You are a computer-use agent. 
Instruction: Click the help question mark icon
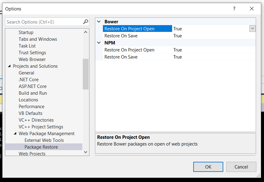click(x=234, y=9)
